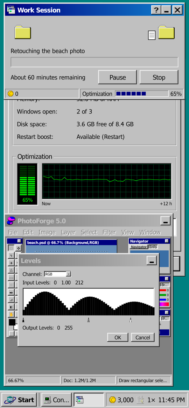189x408 pixels.
Task: Click the document page icon in Work Session
Action: coord(152,35)
